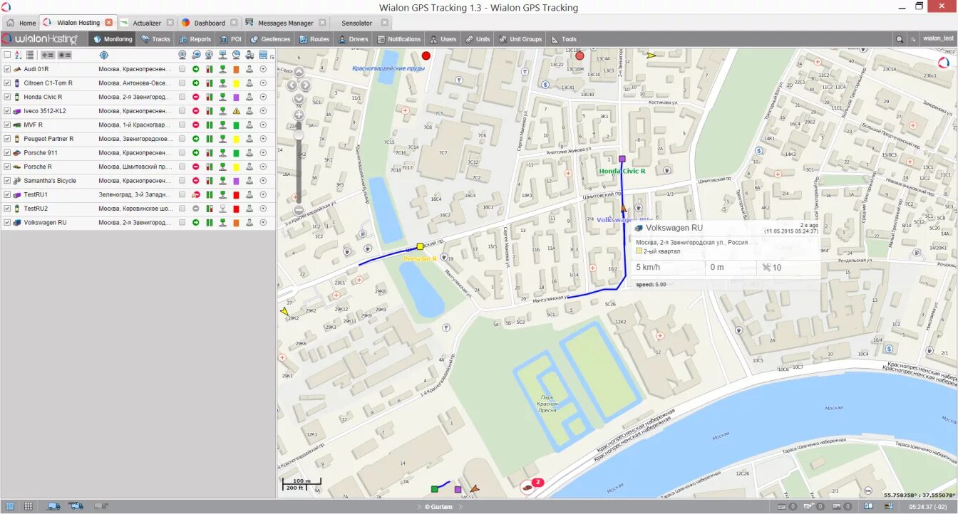This screenshot has width=958, height=514.
Task: Toggle the left work area panel icon
Action: point(9,506)
